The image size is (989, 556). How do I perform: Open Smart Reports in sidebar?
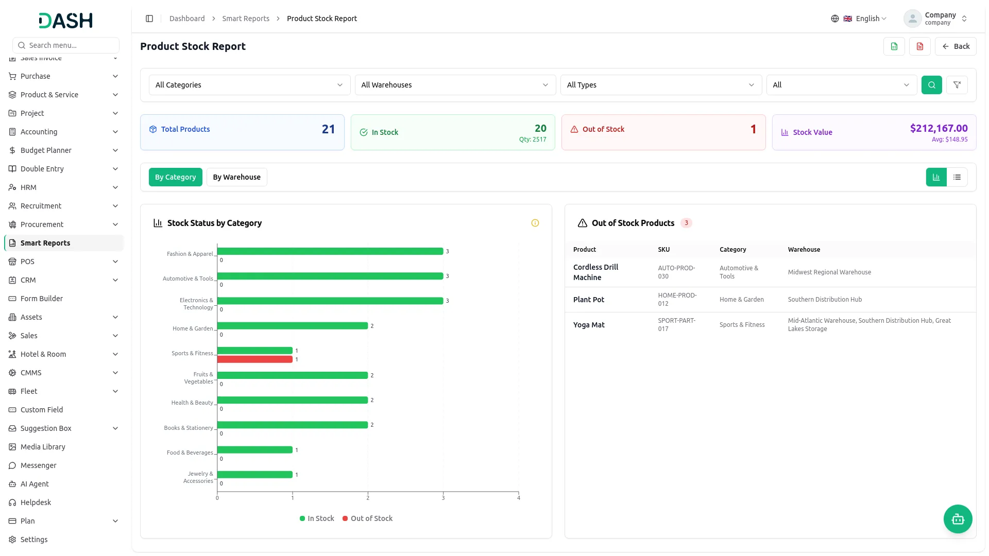tap(64, 243)
